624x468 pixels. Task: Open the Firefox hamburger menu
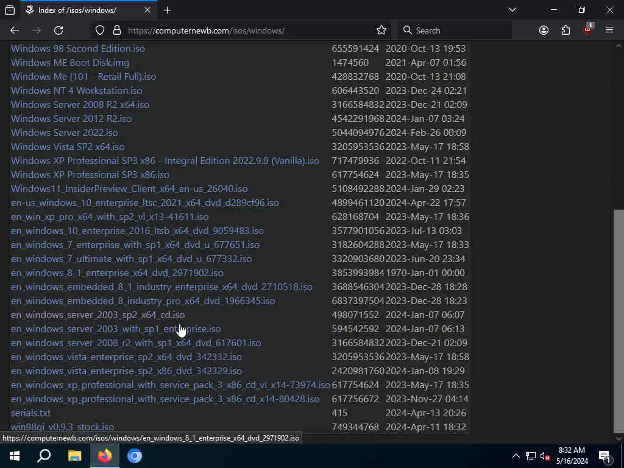(x=609, y=30)
